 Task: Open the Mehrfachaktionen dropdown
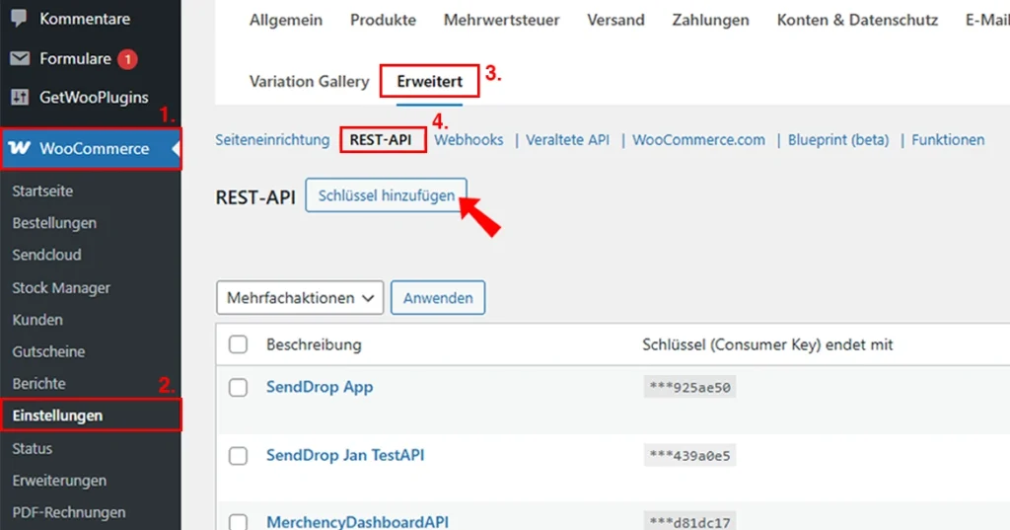(300, 298)
